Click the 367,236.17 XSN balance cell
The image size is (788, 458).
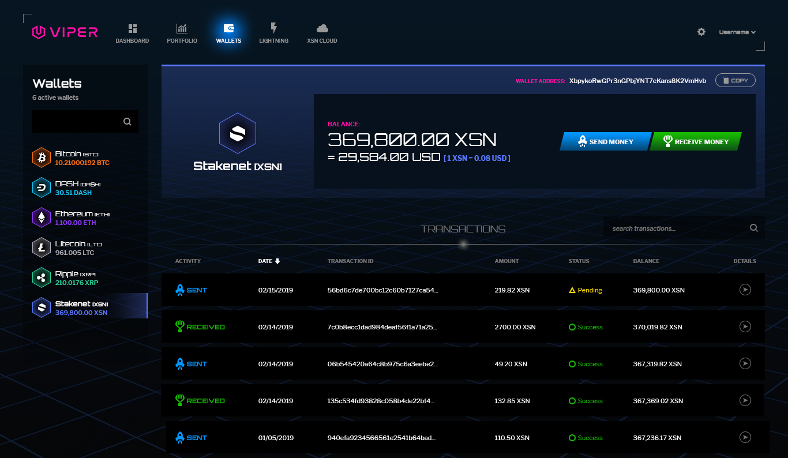pyautogui.click(x=657, y=438)
